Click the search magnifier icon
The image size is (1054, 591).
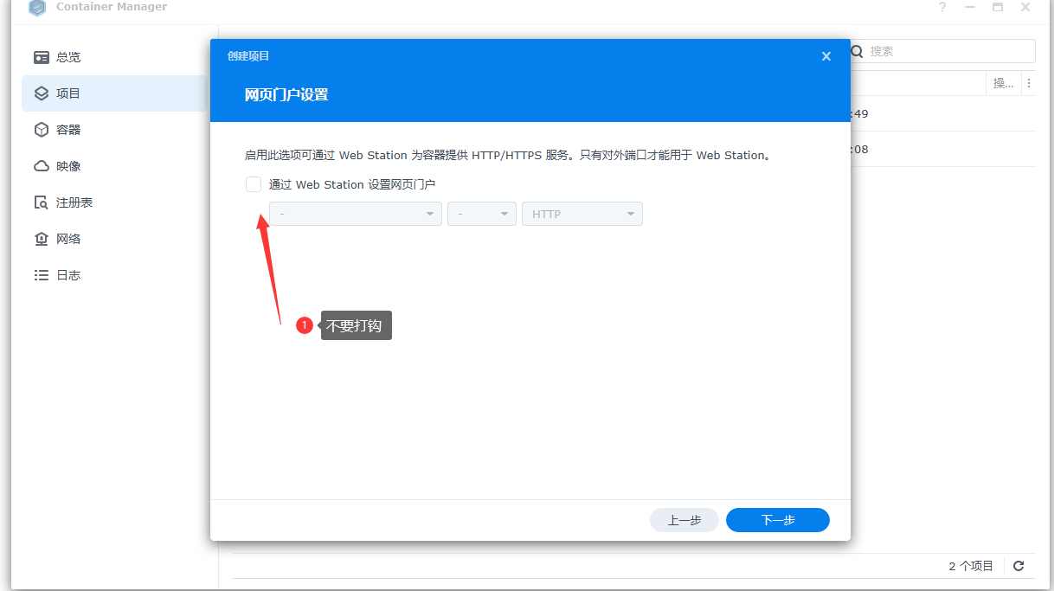(x=856, y=51)
